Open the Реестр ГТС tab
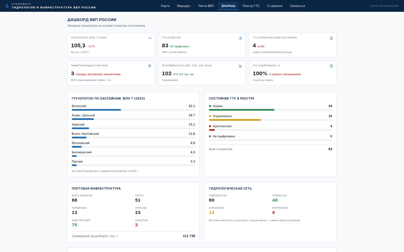 [251, 6]
